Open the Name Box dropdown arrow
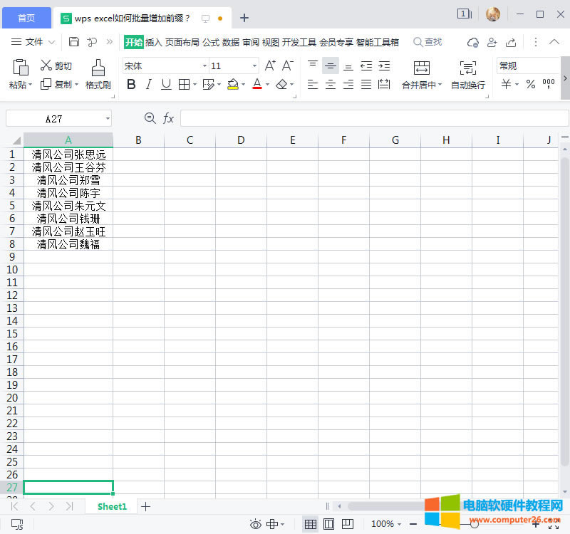This screenshot has width=570, height=534. pyautogui.click(x=108, y=118)
